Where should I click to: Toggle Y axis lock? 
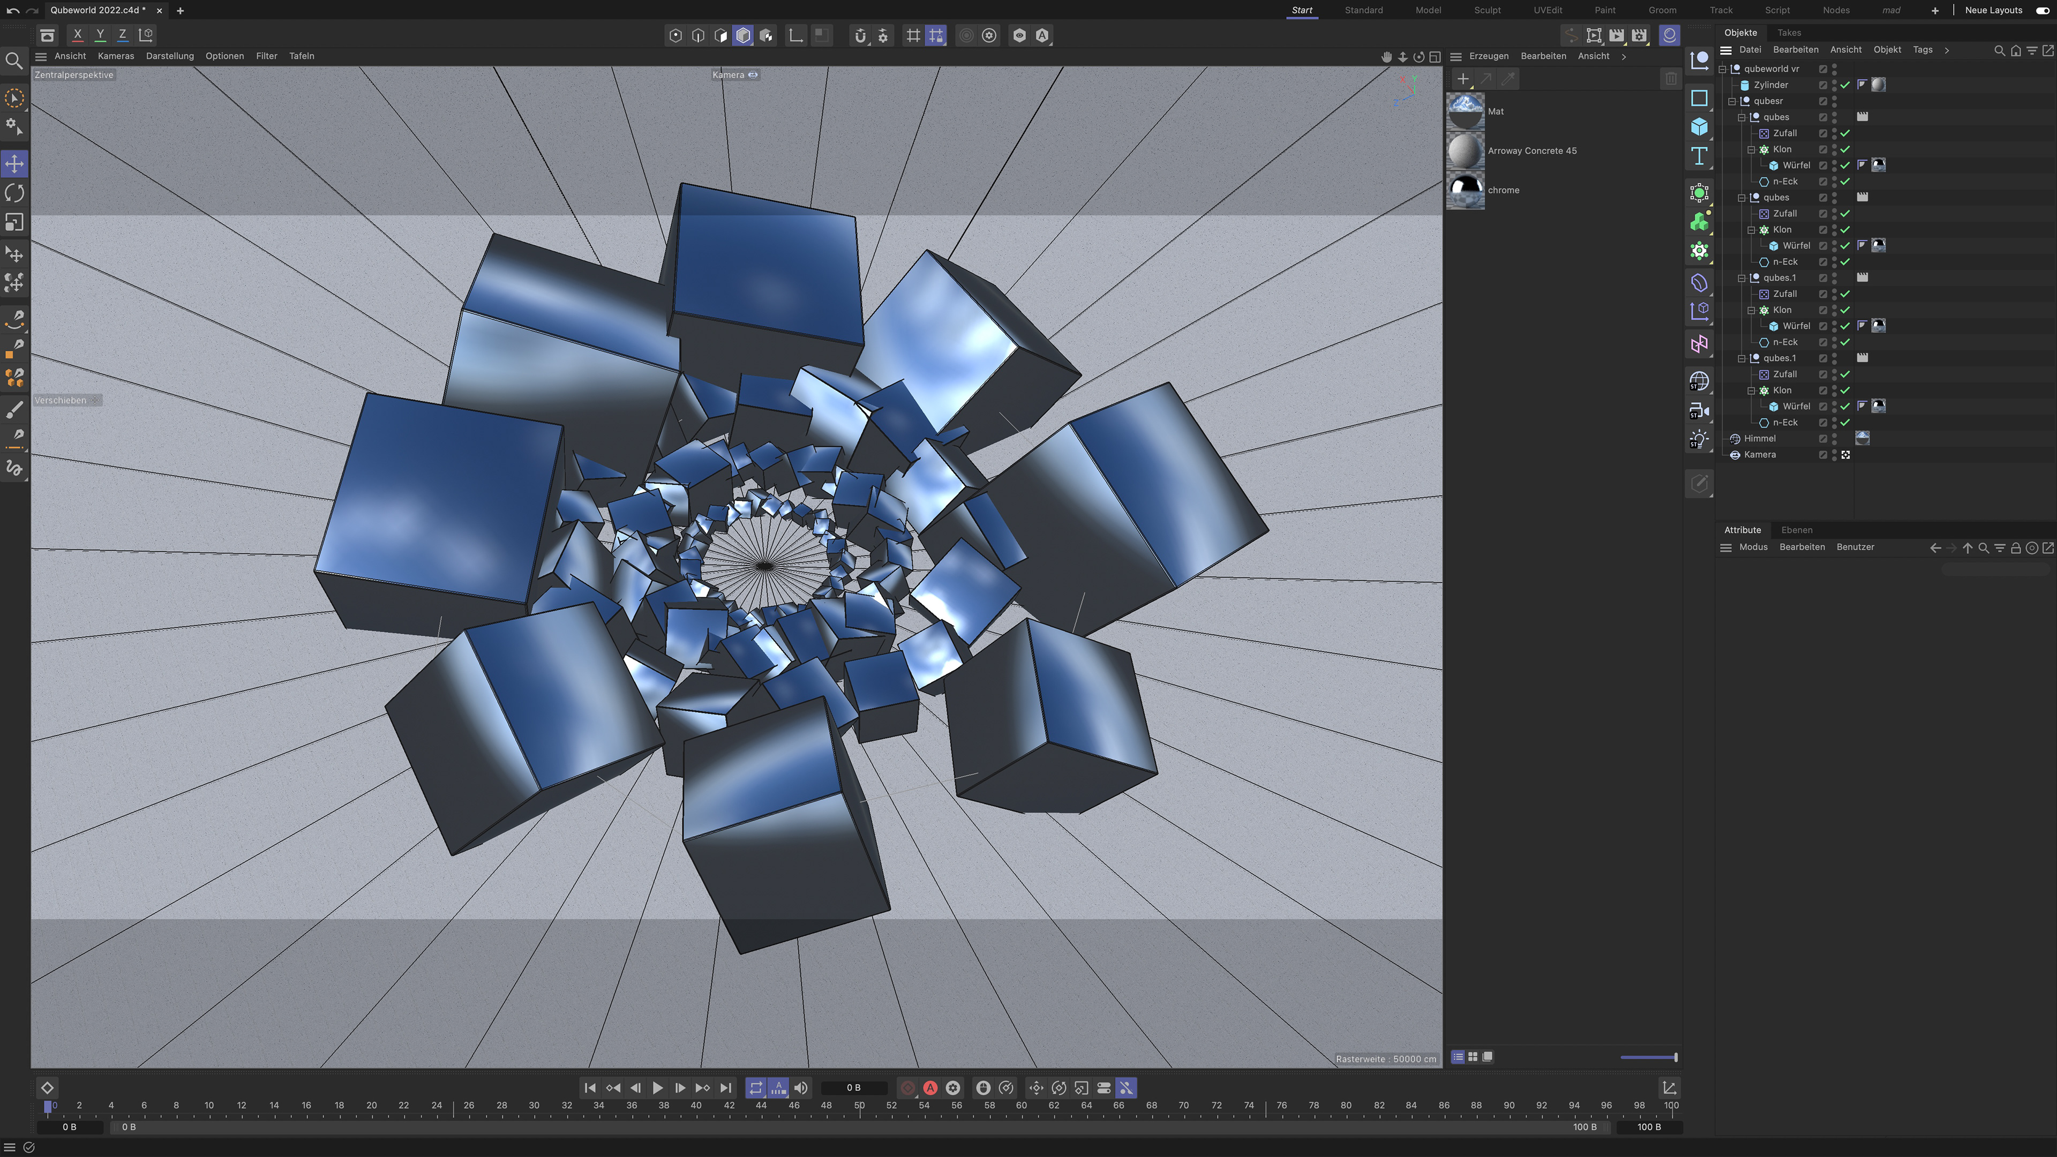100,35
